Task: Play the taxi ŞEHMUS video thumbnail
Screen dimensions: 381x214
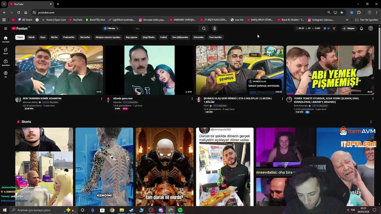Action: pyautogui.click(x=240, y=70)
